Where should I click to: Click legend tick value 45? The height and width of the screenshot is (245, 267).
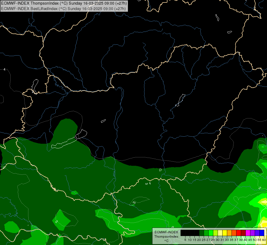pos(250,240)
